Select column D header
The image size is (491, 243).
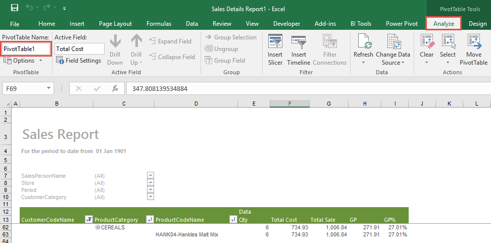196,104
